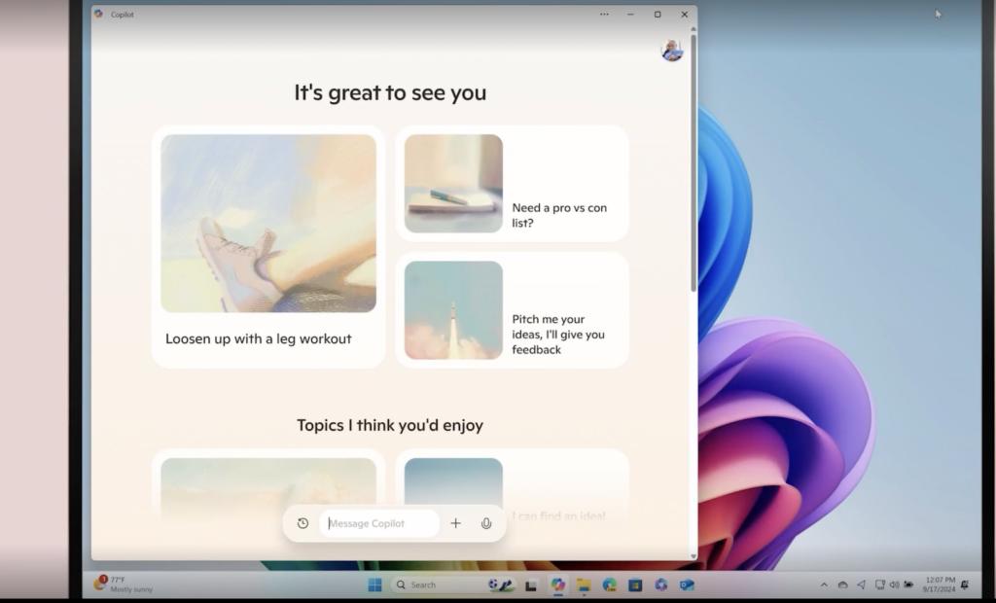This screenshot has height=603, width=996.
Task: Click the 'It's great to see you' heading
Action: pyautogui.click(x=390, y=92)
